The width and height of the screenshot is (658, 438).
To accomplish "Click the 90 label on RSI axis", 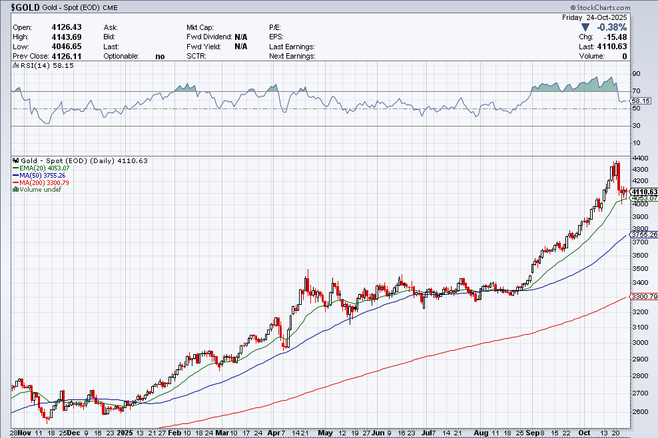I will [636, 74].
